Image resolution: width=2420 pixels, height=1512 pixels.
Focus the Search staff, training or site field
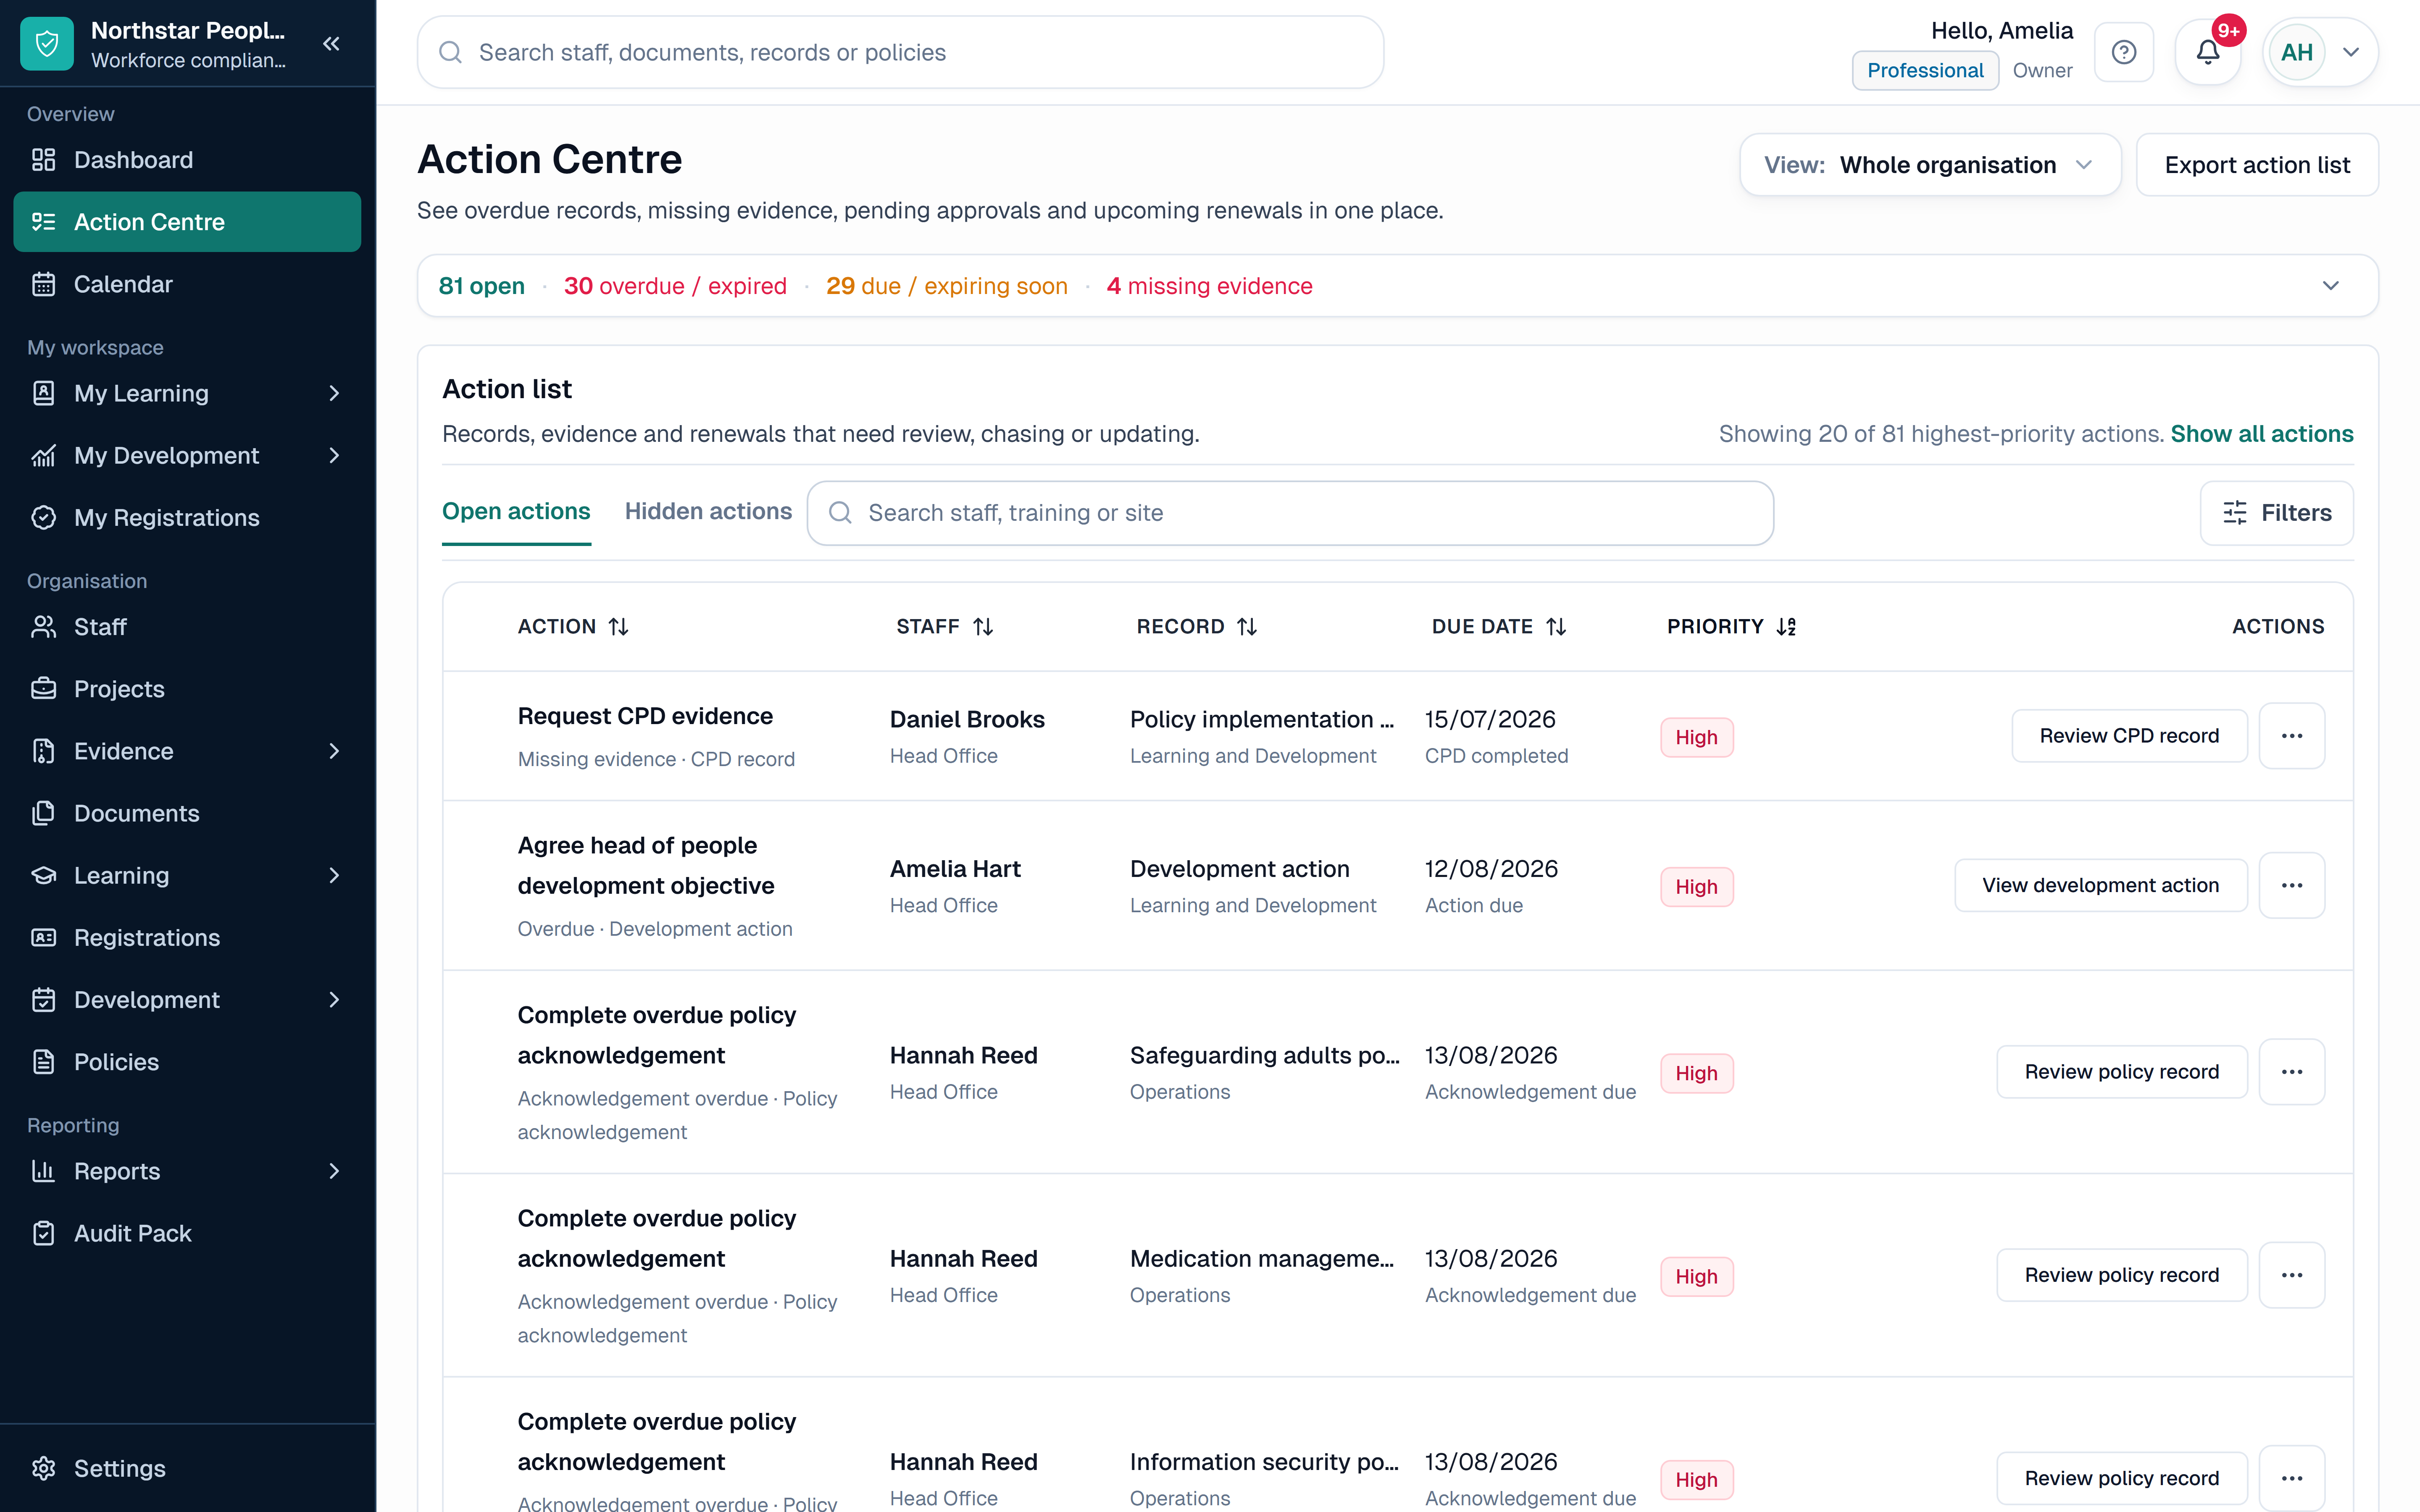pos(1290,513)
